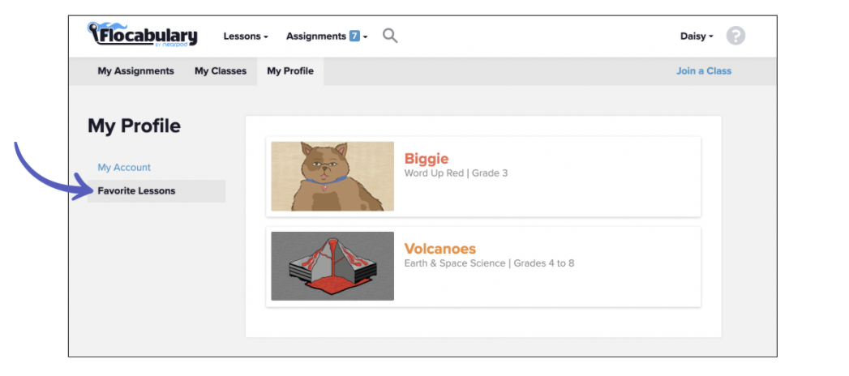Select Favorite Lessons in the sidebar
The width and height of the screenshot is (849, 376).
136,191
